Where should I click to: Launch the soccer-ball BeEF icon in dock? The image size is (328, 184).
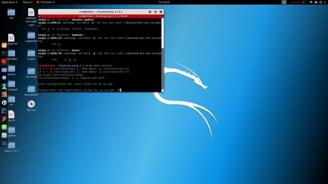click(4, 102)
